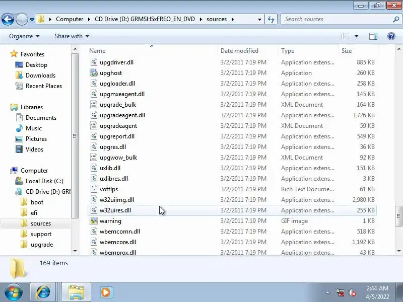The height and width of the screenshot is (302, 403).
Task: Go back with the Back arrow button
Action: (x=8, y=19)
